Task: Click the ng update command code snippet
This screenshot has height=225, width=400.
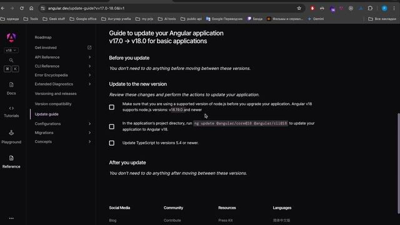Action: tap(241, 123)
